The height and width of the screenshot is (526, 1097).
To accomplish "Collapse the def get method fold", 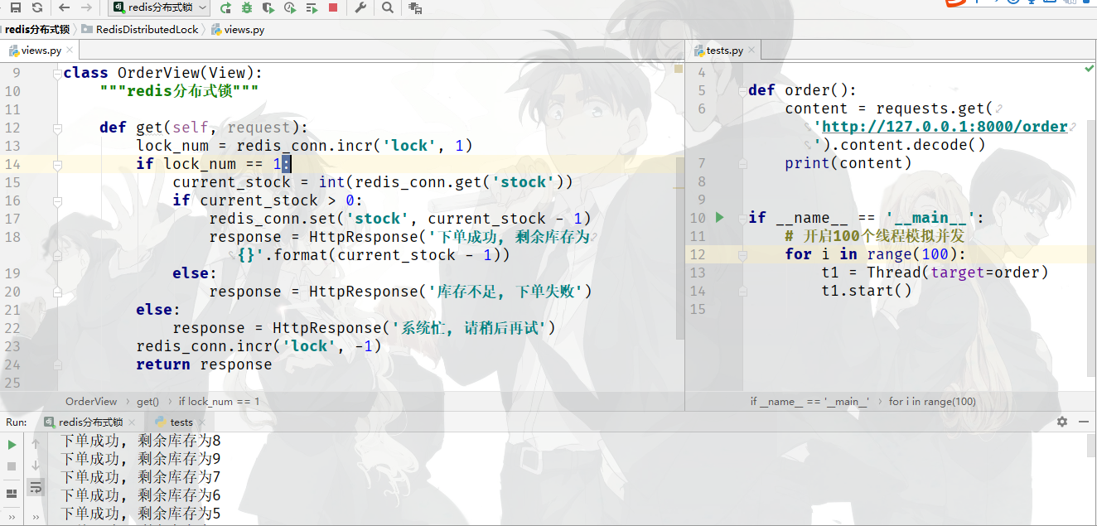I will (x=58, y=128).
